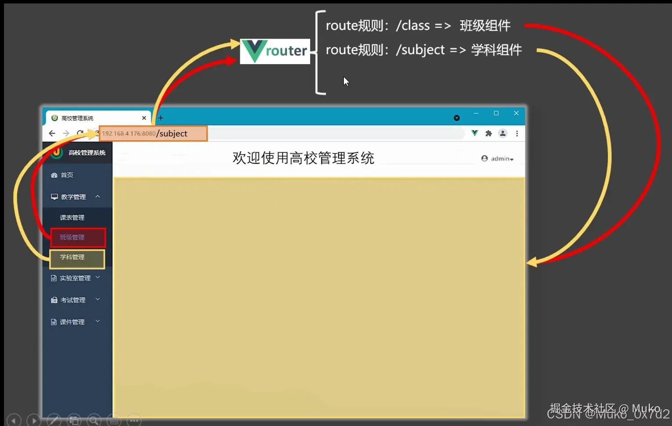Click the browser reload page icon

80,133
